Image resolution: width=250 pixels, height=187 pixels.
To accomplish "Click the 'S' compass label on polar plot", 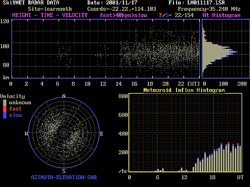I will coord(64,171).
